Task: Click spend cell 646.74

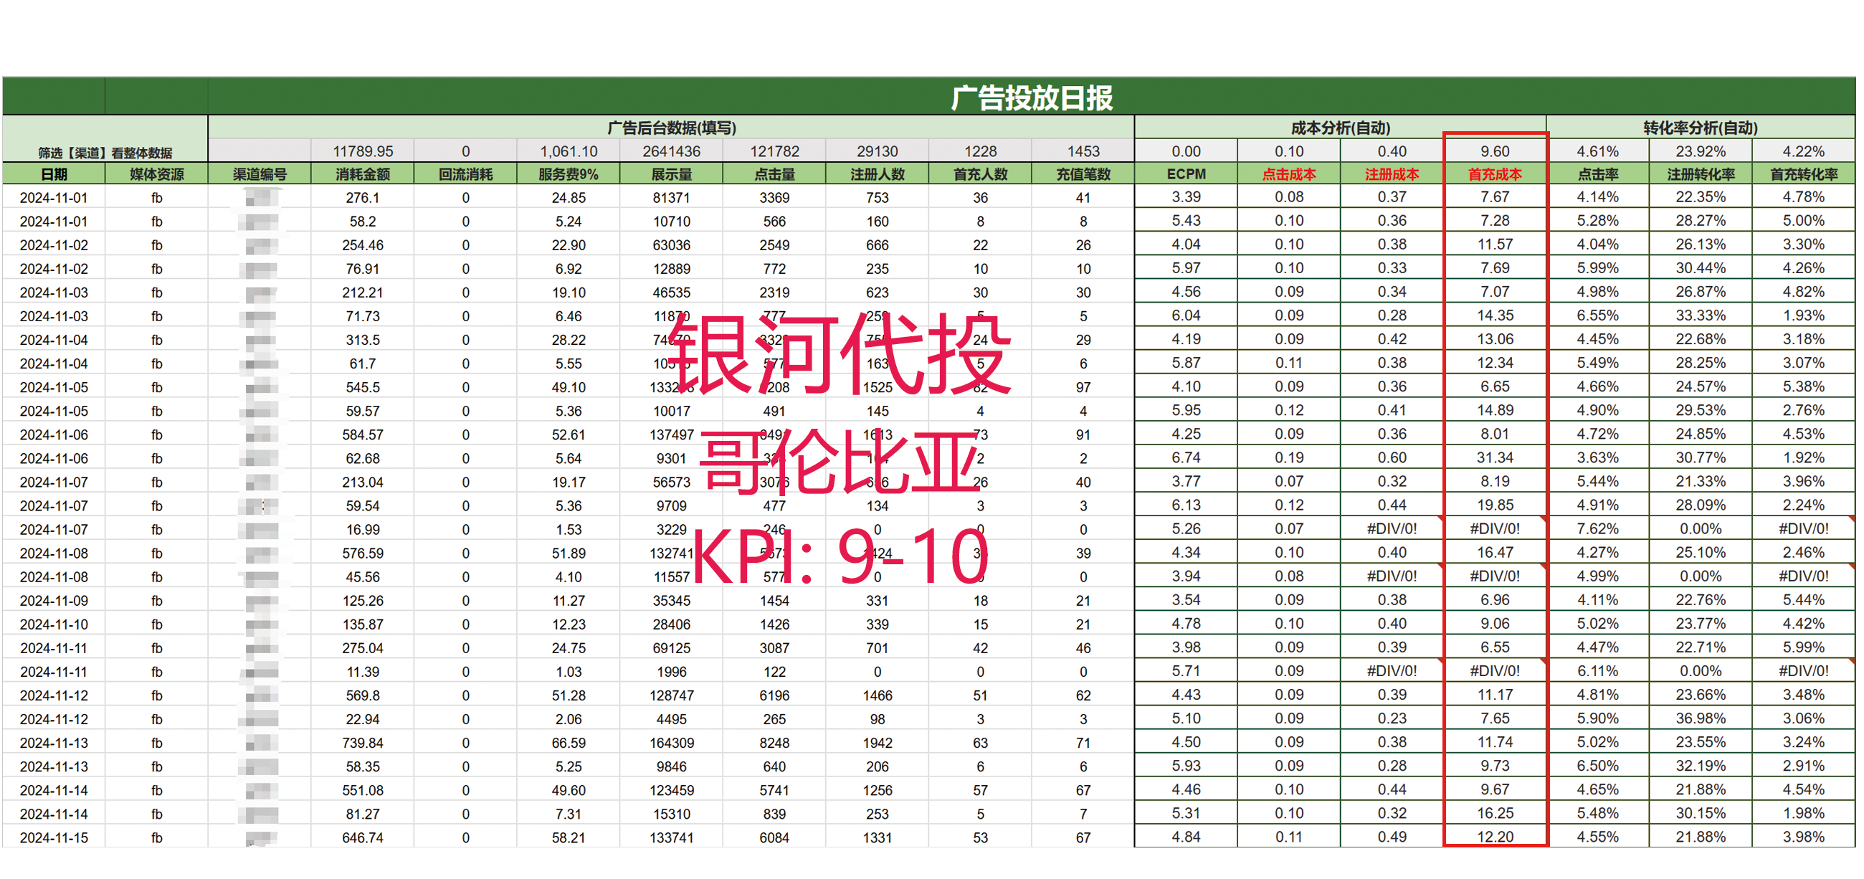Action: 363,837
